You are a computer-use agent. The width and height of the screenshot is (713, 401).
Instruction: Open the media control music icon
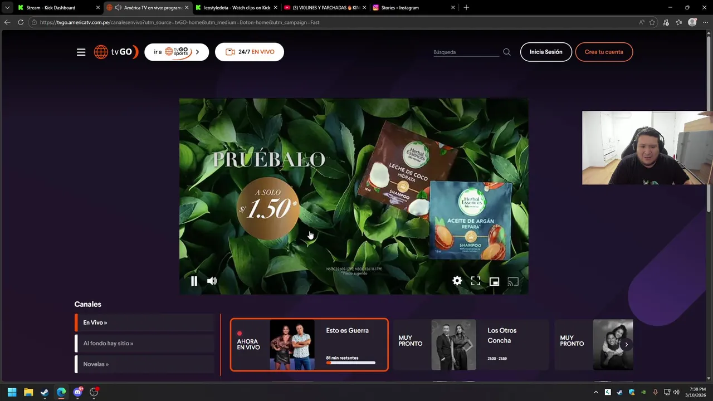666,22
